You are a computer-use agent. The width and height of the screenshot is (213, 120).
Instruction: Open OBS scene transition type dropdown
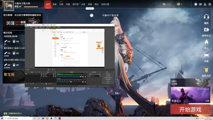click(x=94, y=74)
